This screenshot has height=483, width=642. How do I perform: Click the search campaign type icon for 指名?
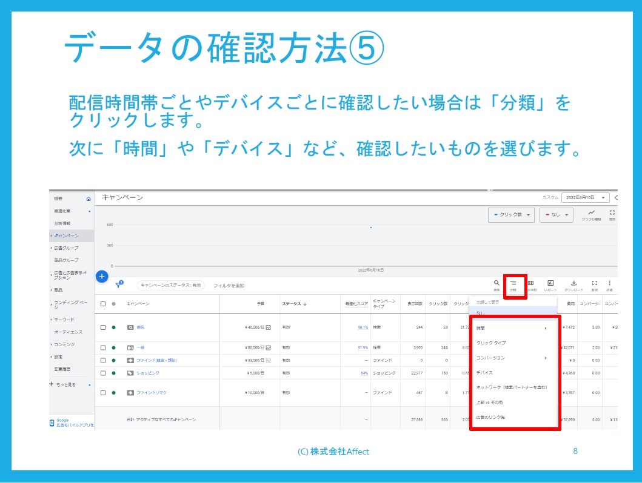pos(130,327)
